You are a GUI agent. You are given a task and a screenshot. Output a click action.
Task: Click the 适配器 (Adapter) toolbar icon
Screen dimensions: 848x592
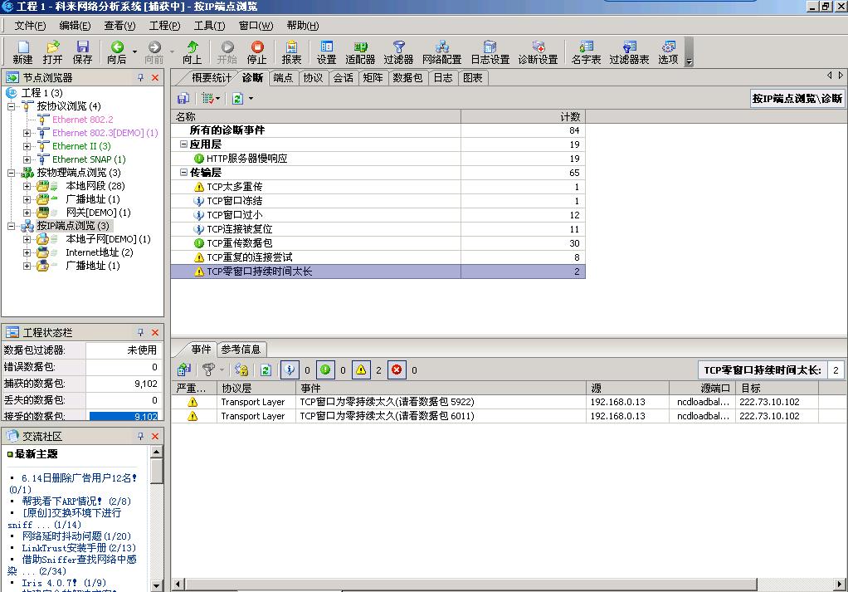tap(360, 51)
